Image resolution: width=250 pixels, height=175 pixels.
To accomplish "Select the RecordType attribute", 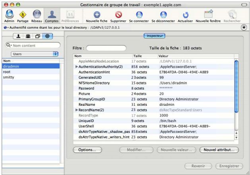I will click(154, 115).
